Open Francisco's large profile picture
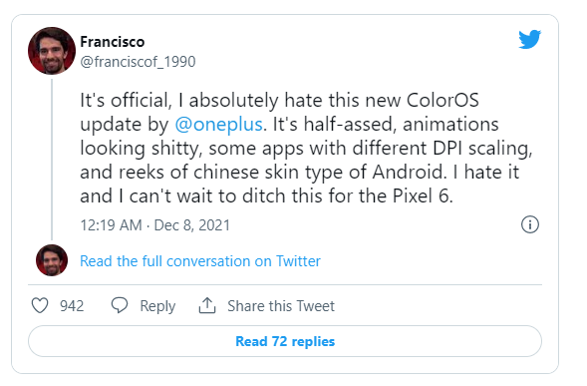 tap(52, 51)
